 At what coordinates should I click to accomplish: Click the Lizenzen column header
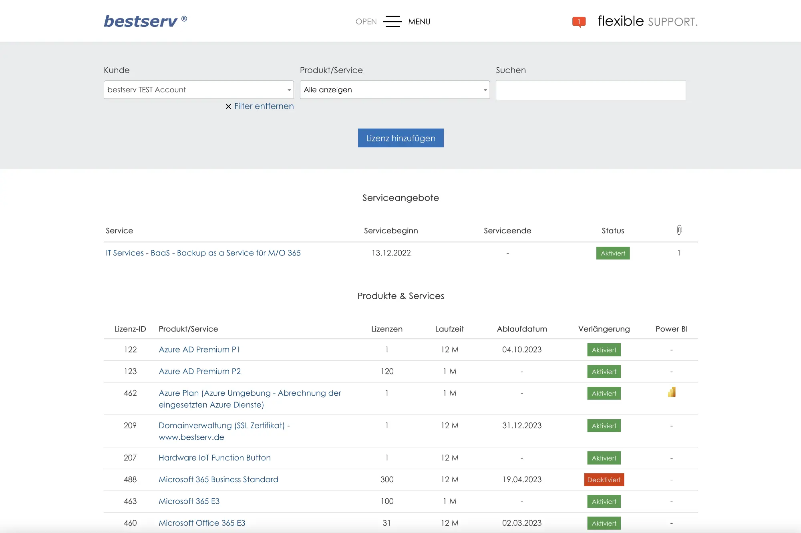387,329
